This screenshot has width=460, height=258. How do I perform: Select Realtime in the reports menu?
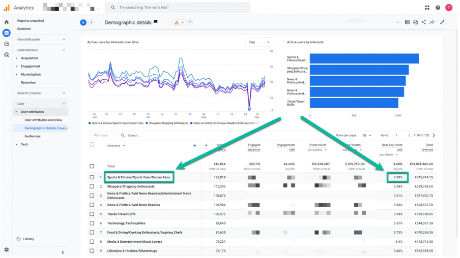(24, 29)
